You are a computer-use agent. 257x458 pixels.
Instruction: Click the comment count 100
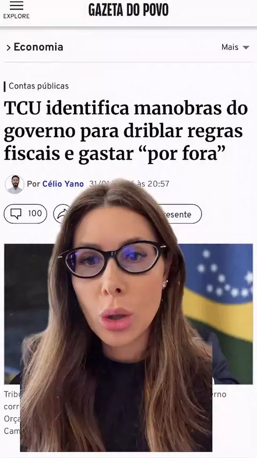(x=35, y=213)
